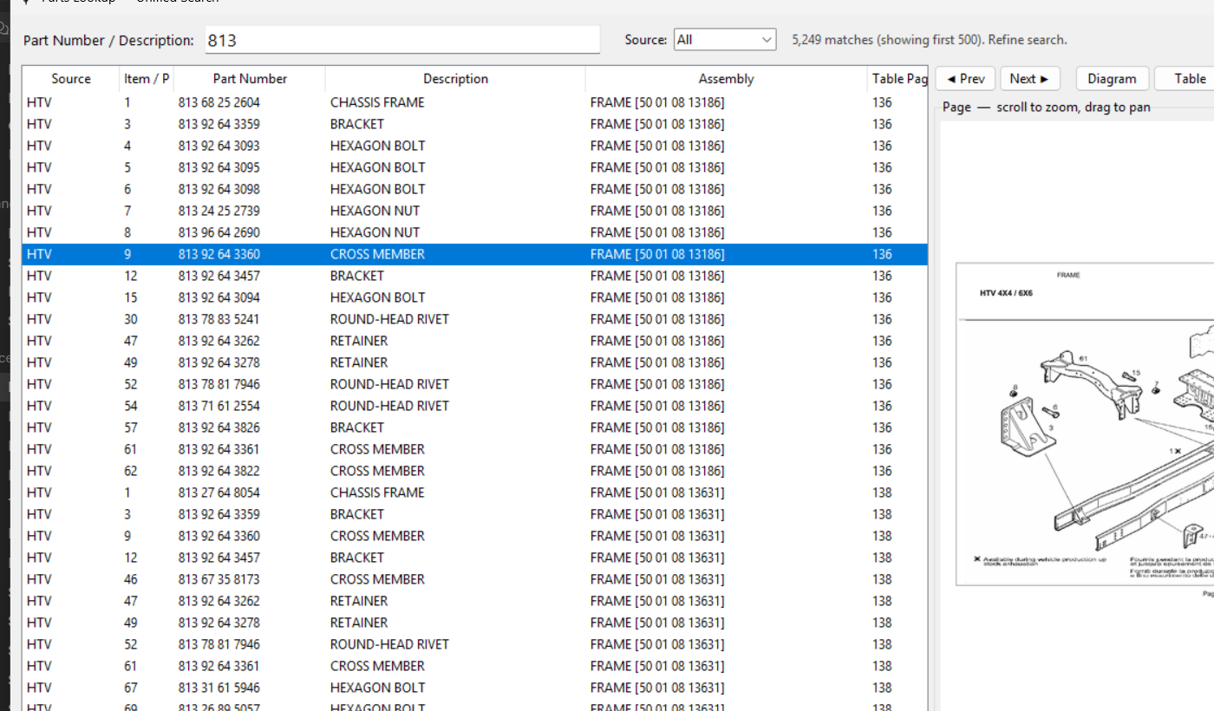Sort by the Assembly column header
Image resolution: width=1214 pixels, height=711 pixels.
[x=726, y=79]
